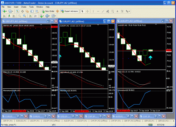
Task: Open the Terminal panel icon
Action: click(32, 11)
